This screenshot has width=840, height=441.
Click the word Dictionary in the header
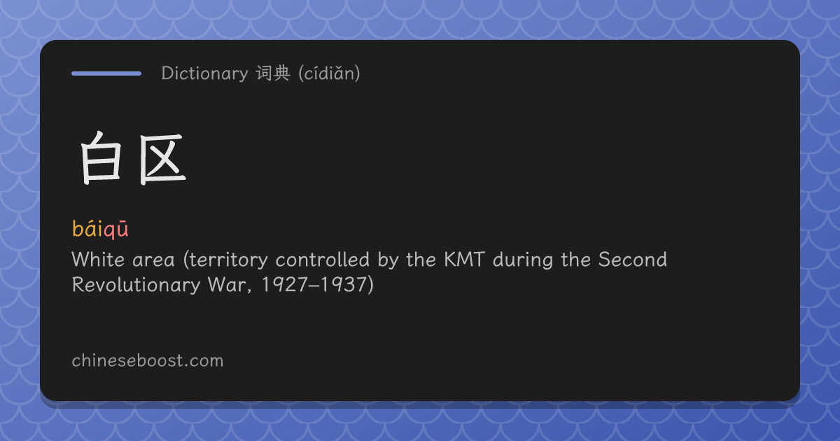coord(204,73)
